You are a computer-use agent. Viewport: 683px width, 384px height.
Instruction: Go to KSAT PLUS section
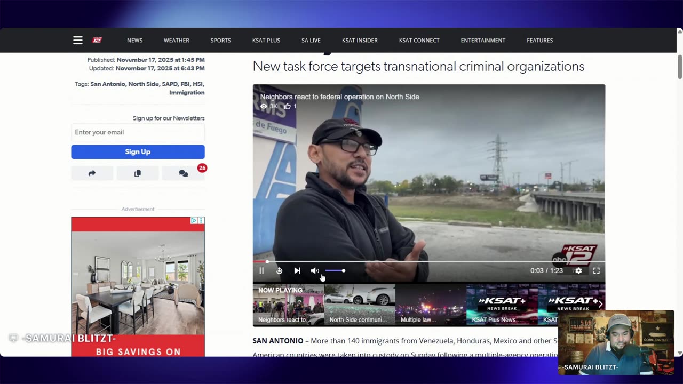(266, 41)
